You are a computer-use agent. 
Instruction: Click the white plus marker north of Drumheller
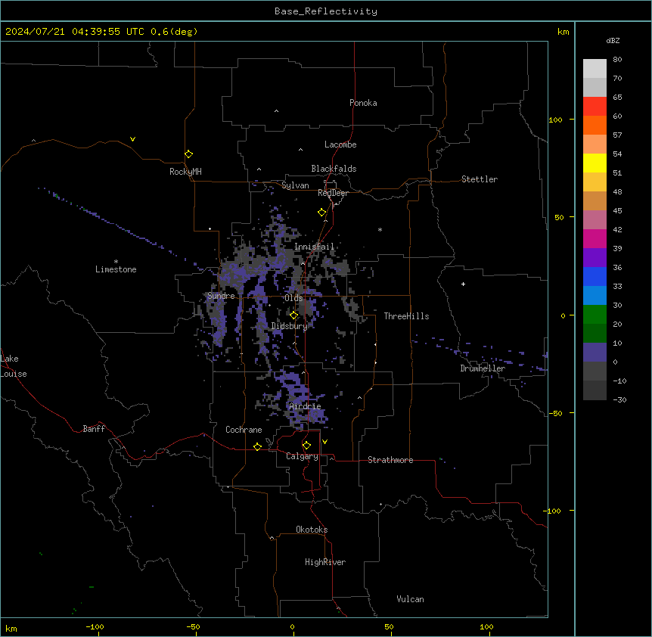coord(463,284)
